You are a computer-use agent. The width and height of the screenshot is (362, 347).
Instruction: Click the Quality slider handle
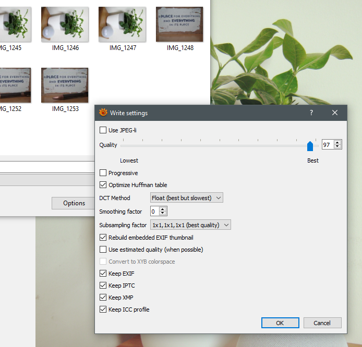pyautogui.click(x=310, y=146)
